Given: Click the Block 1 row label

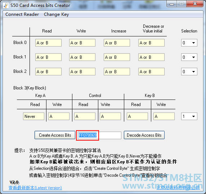Looking at the screenshot, I should pos(20,57).
